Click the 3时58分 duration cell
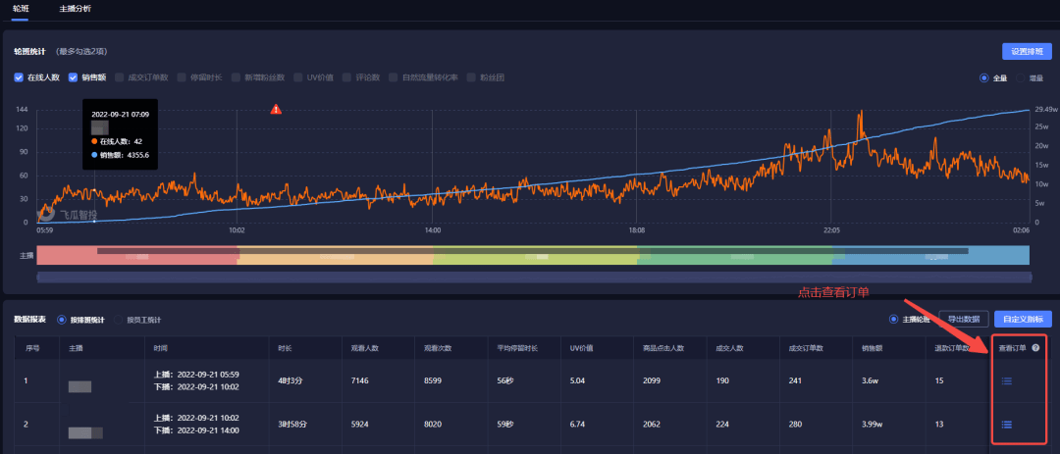 point(291,425)
